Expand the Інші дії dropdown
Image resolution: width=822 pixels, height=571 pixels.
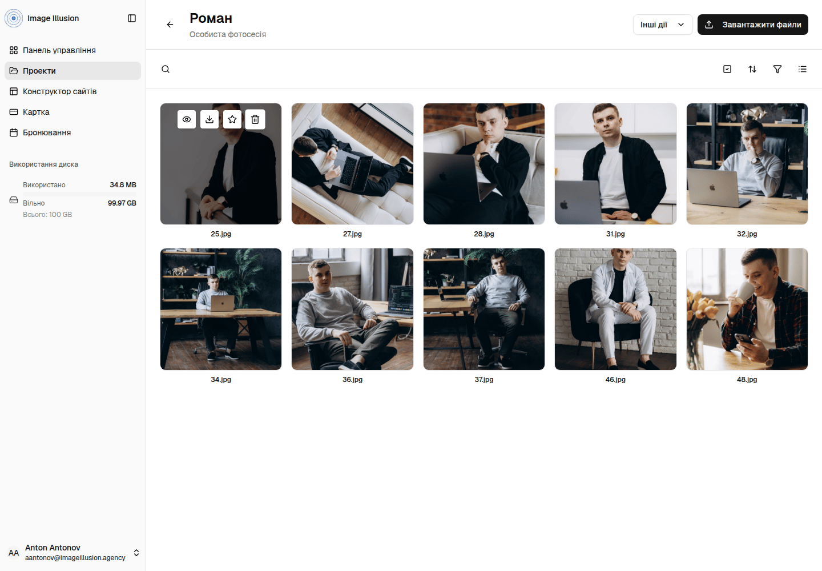pyautogui.click(x=663, y=25)
